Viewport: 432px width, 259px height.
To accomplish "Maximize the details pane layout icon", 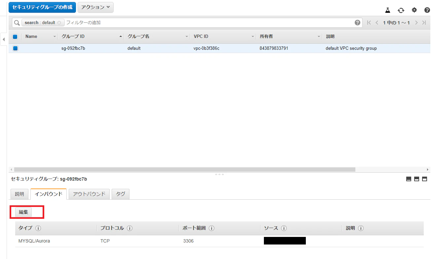I will 425,179.
